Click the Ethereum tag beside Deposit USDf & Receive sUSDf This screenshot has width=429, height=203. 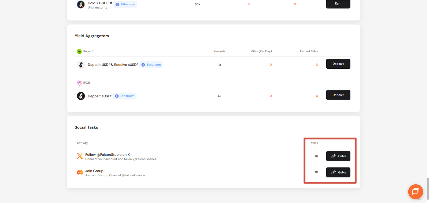[151, 65]
